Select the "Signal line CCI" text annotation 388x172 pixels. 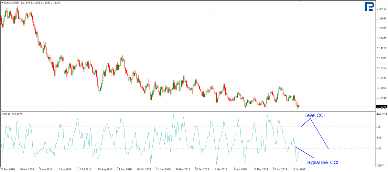pos(323,163)
